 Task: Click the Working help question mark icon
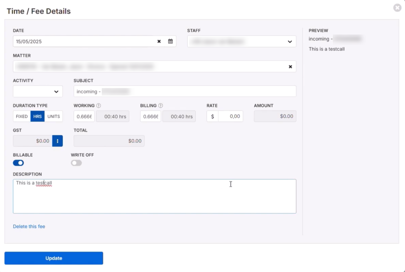[x=99, y=106]
